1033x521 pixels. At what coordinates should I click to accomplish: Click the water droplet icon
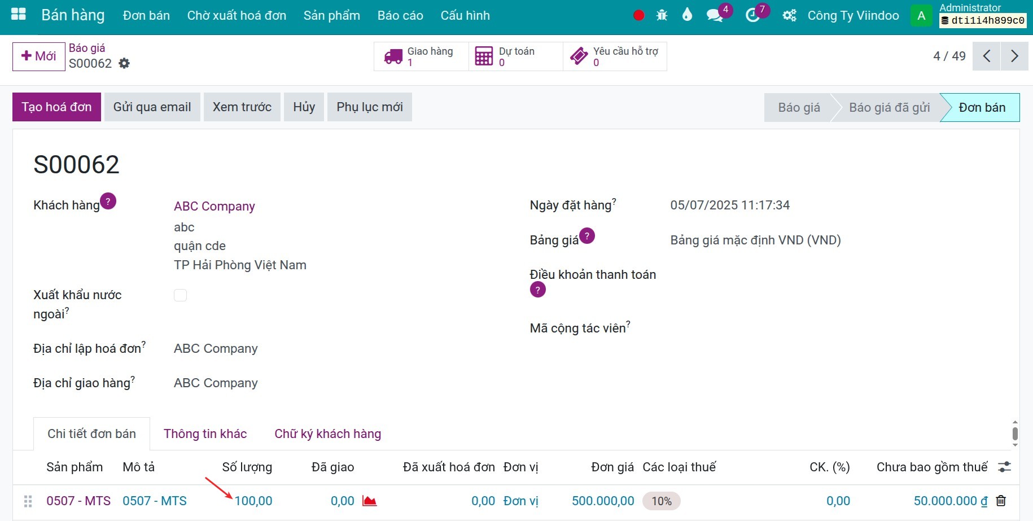(687, 15)
